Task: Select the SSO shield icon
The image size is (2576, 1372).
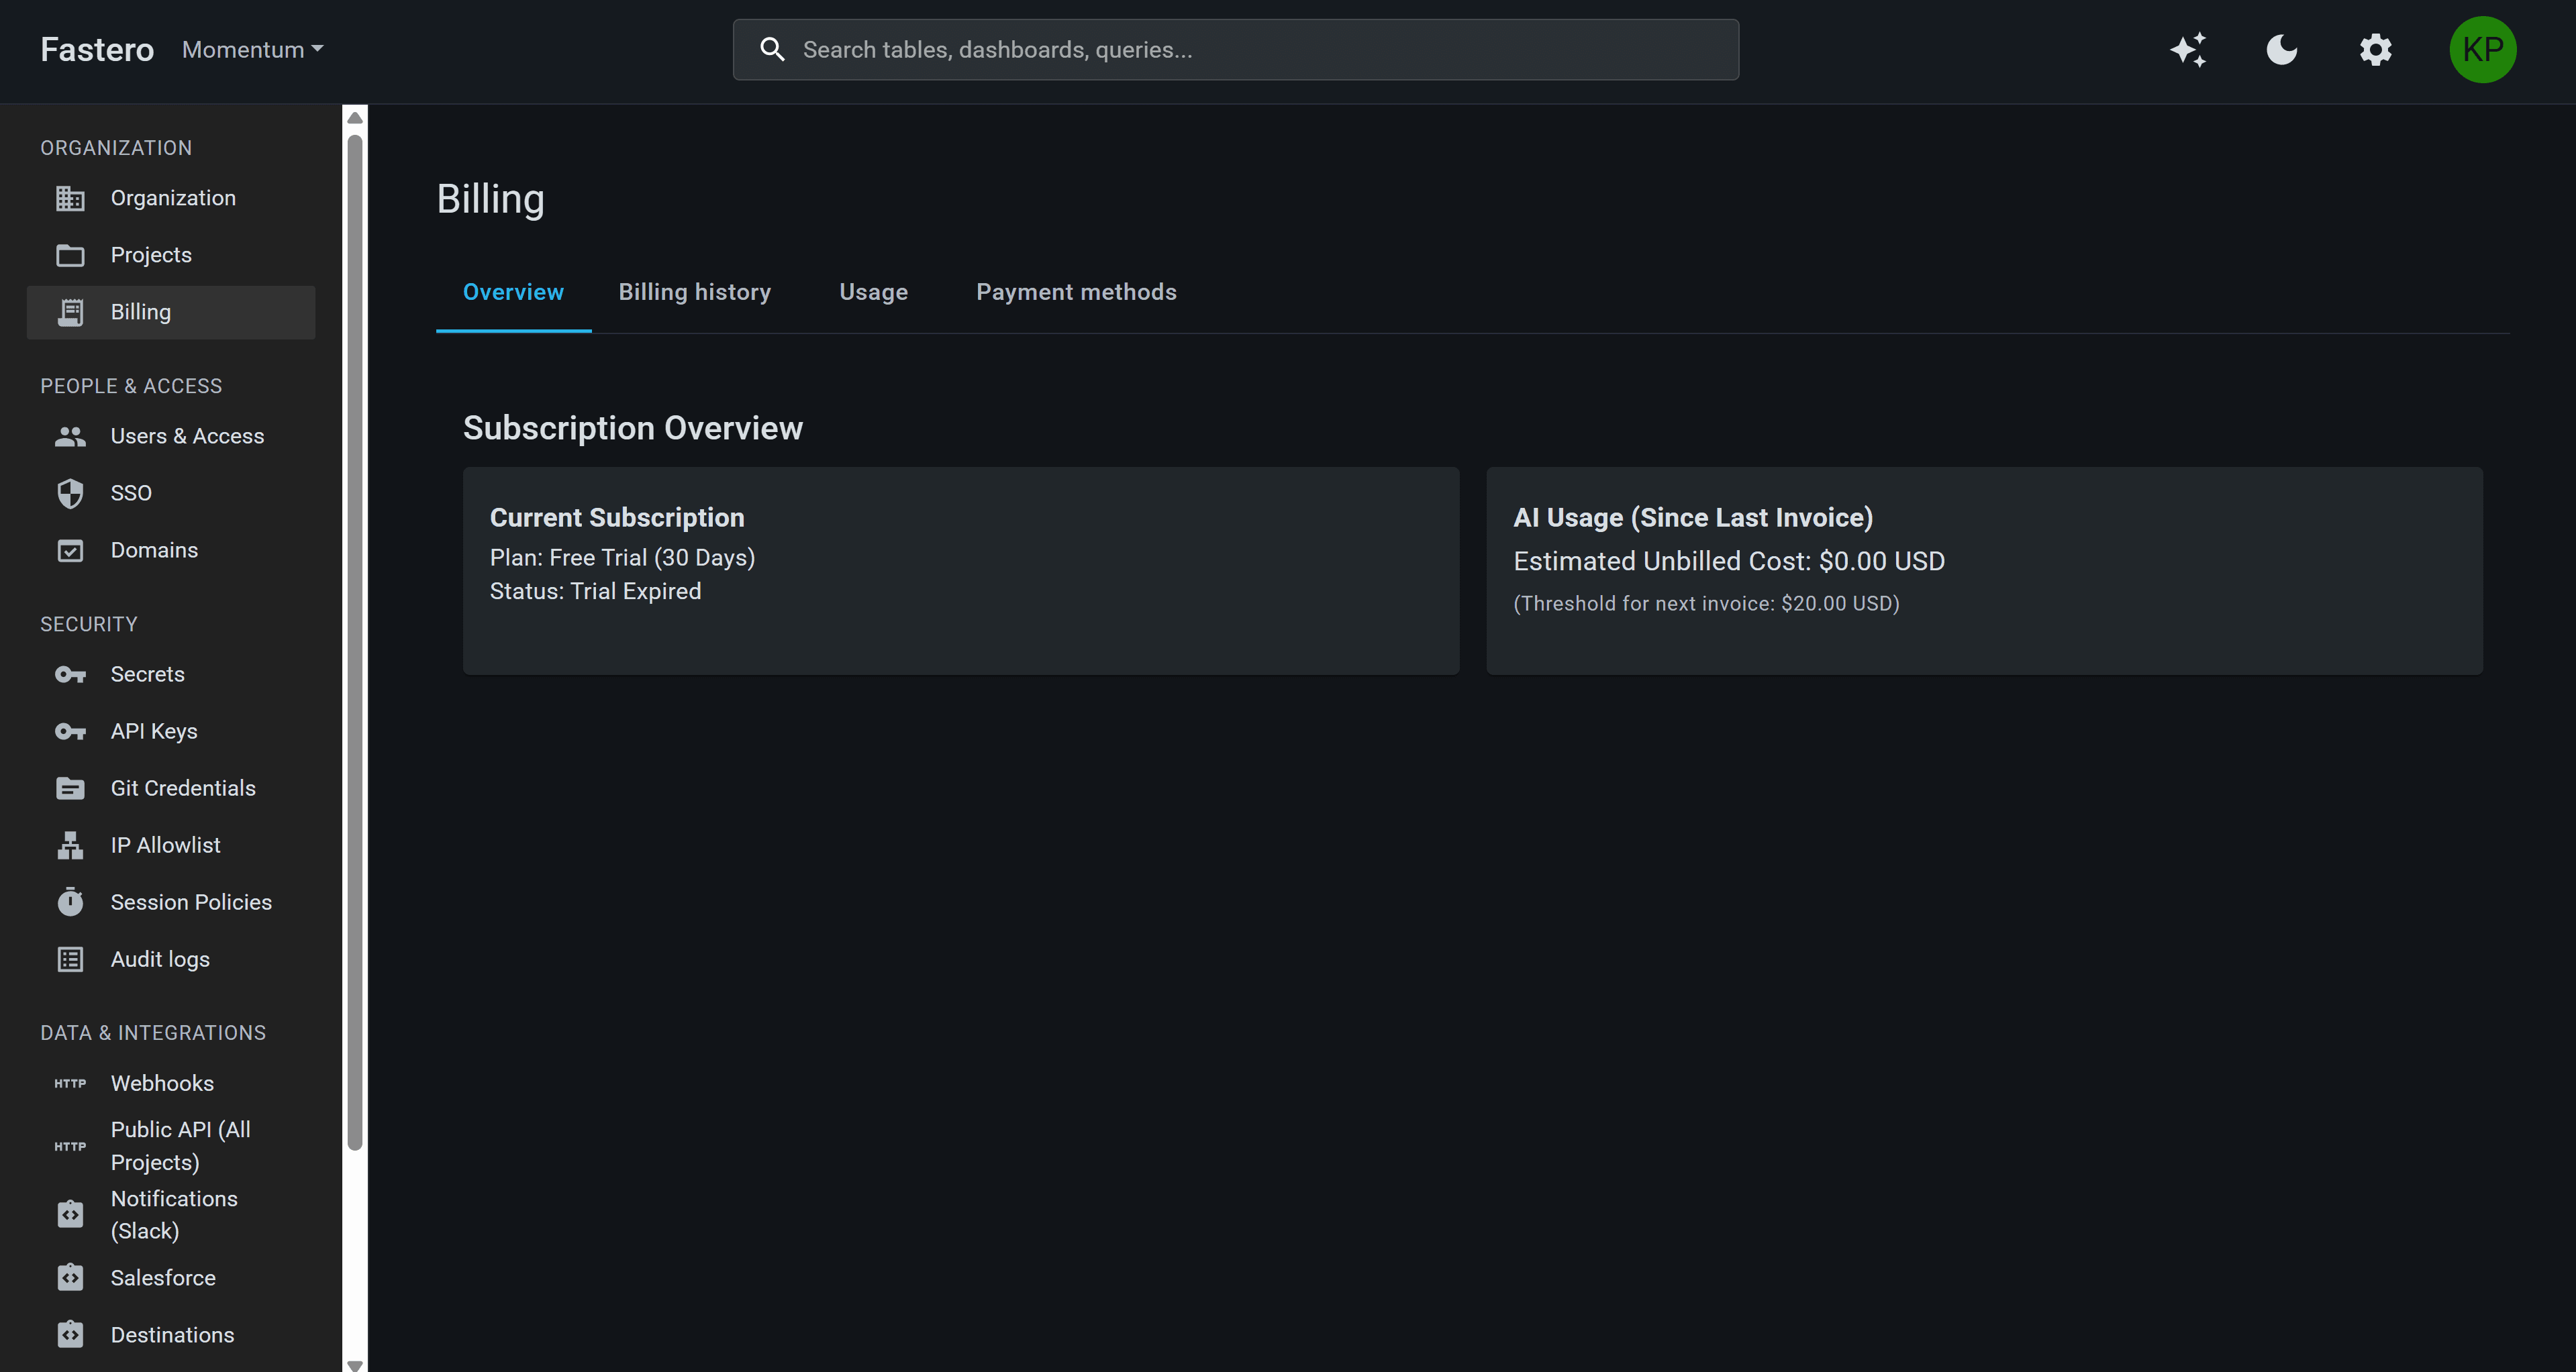Action: click(70, 492)
